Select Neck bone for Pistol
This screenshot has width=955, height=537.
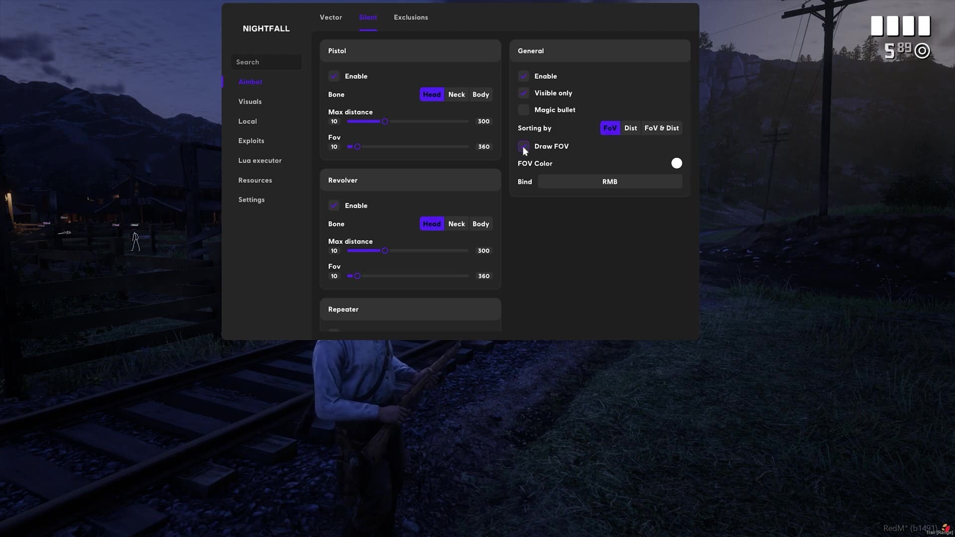(456, 94)
